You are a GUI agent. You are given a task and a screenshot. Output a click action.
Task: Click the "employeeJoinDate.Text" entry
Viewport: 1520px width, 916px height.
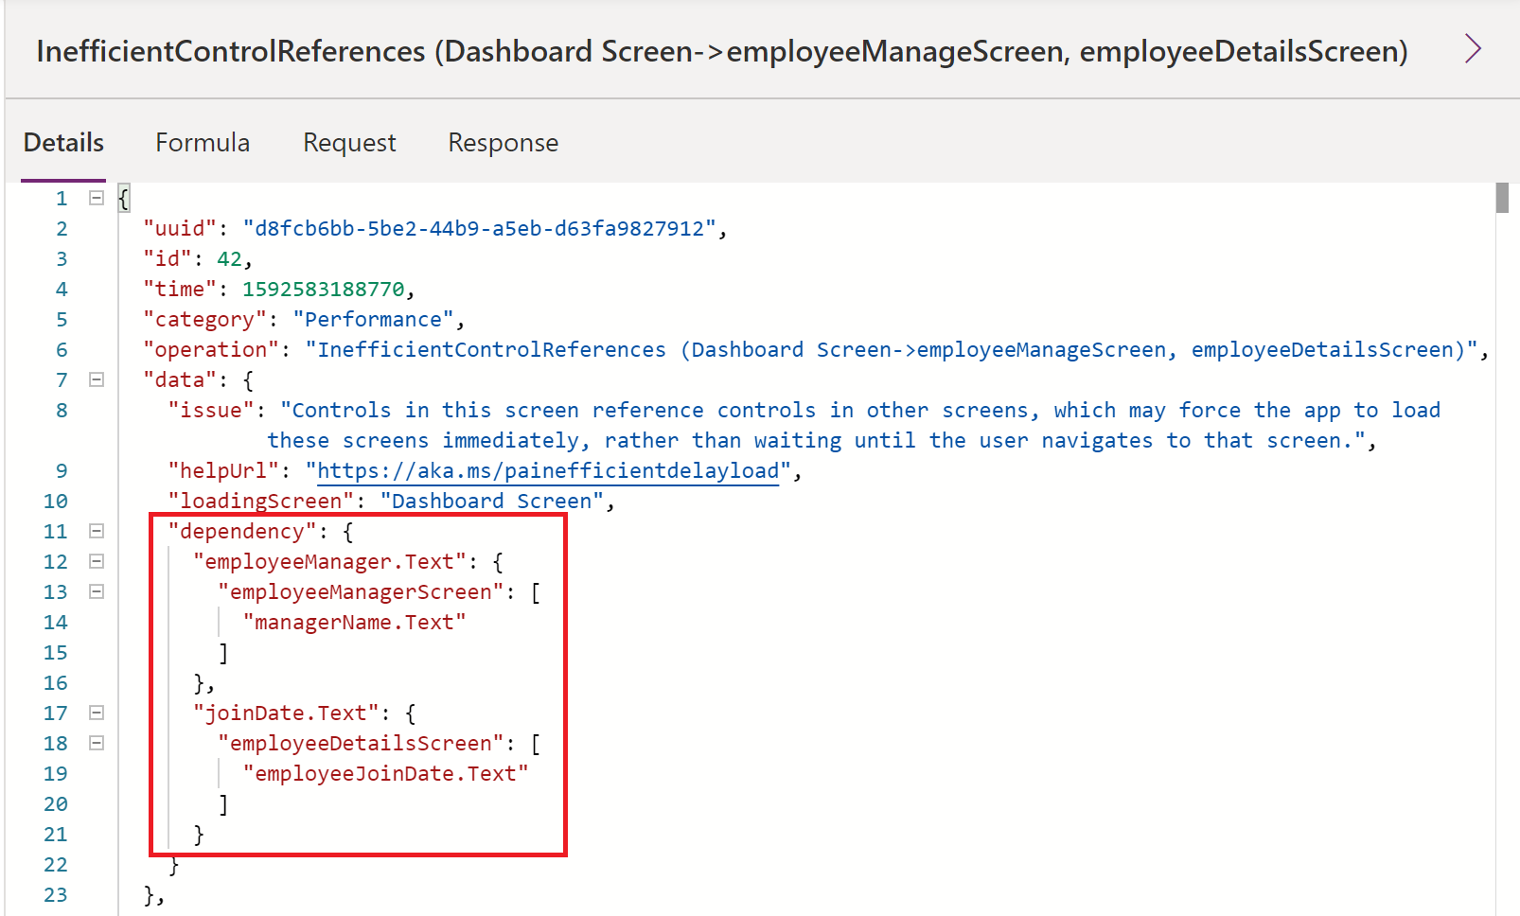[385, 774]
